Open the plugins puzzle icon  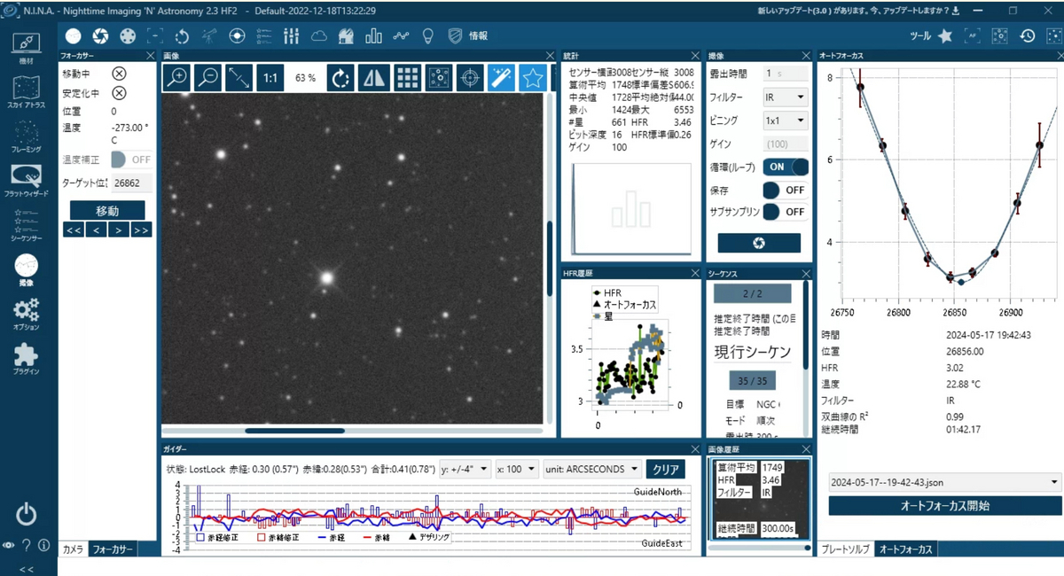[x=26, y=358]
